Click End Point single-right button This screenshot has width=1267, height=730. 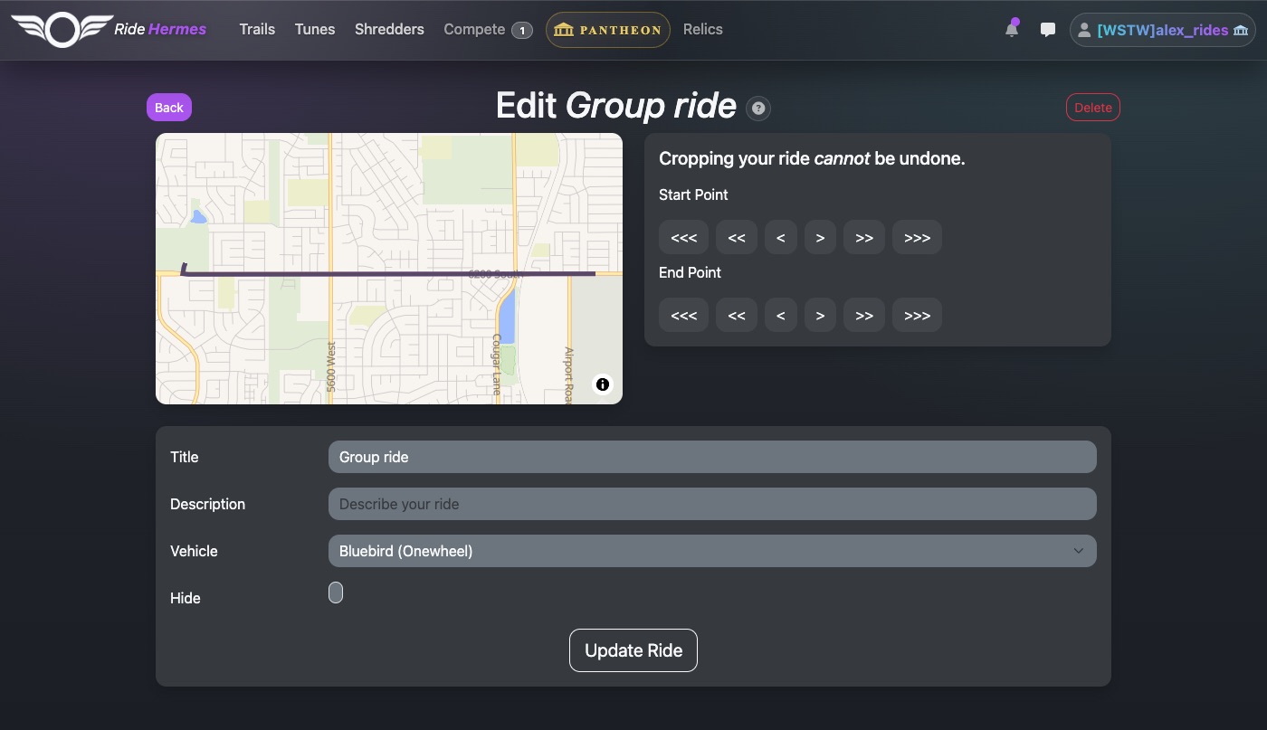(x=820, y=316)
